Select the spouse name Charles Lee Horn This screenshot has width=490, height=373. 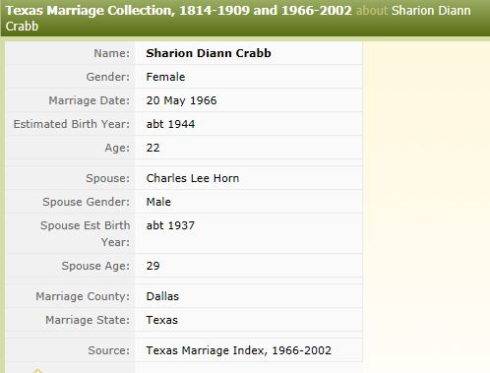193,178
